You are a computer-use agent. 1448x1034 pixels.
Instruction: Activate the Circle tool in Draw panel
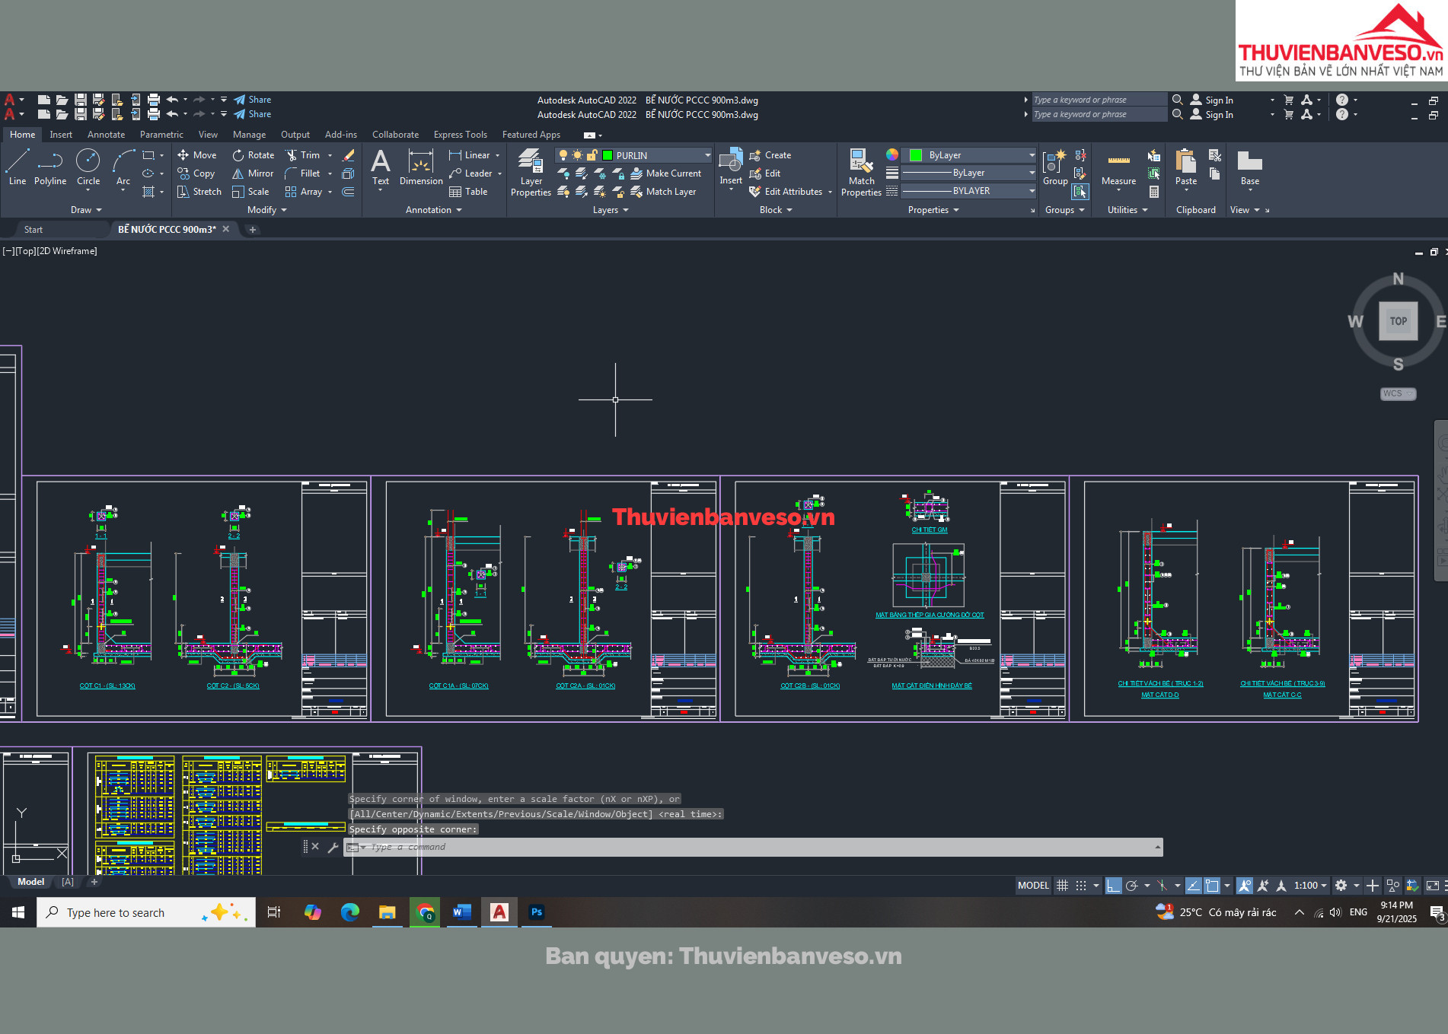pos(88,167)
